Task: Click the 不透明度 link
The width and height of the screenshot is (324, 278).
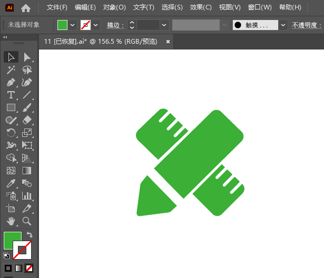Action: pos(307,25)
